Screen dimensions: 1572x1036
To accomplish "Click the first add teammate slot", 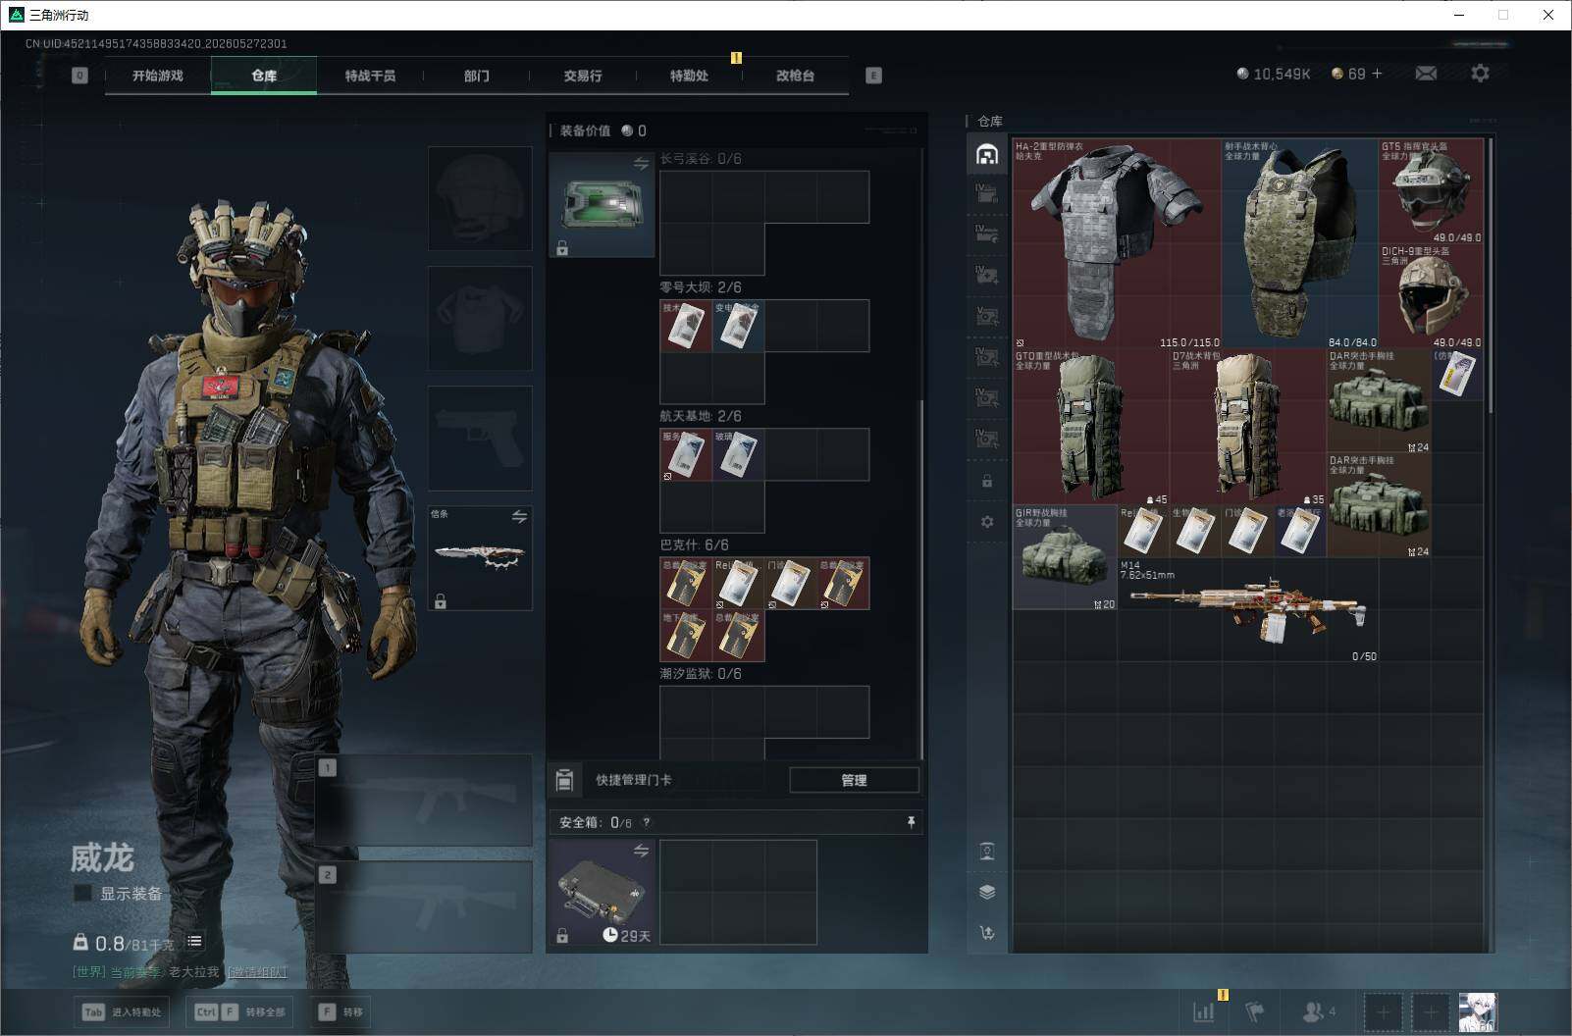I will pos(1383,1012).
